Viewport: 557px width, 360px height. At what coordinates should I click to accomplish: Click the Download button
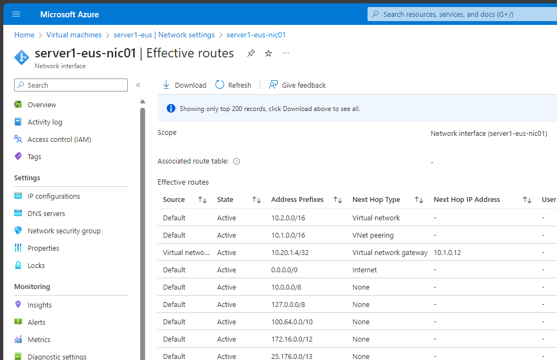(x=185, y=85)
